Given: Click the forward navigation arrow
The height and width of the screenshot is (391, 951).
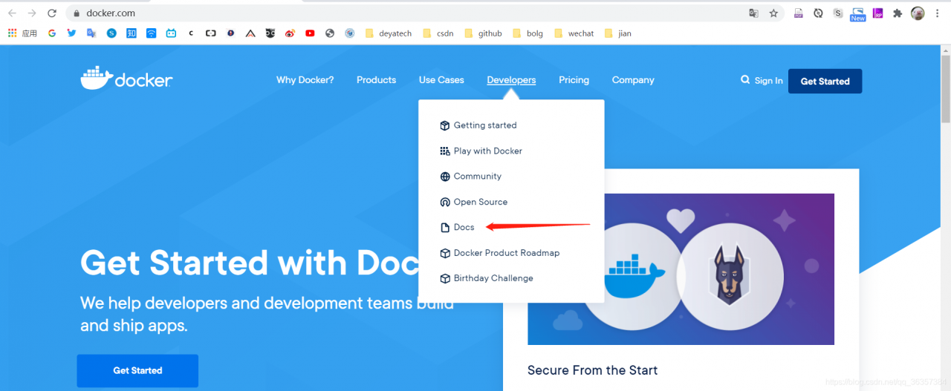Looking at the screenshot, I should [32, 13].
